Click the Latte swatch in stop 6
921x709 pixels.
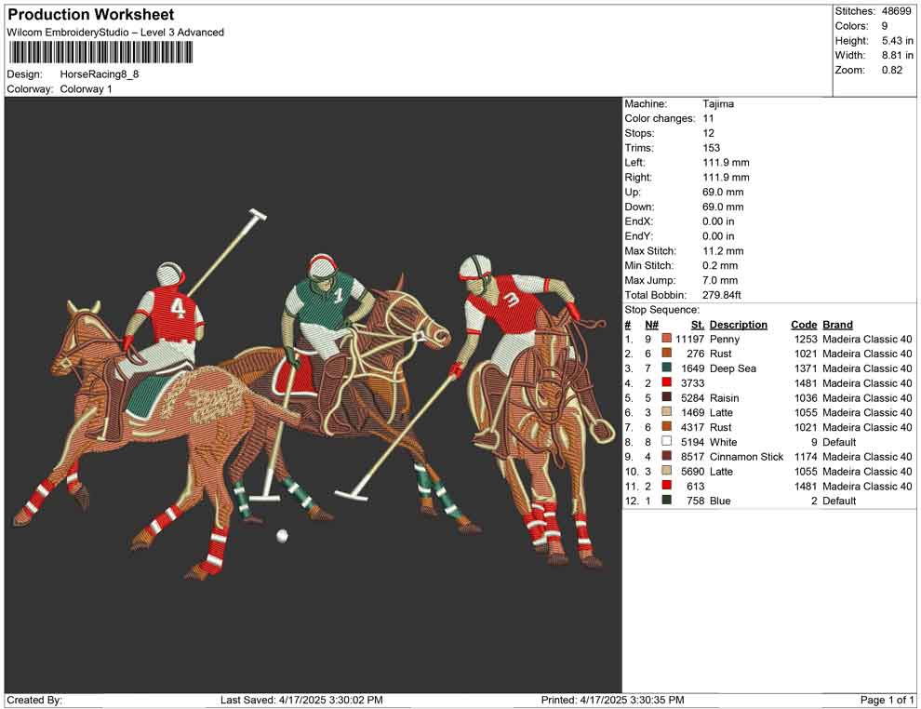pyautogui.click(x=667, y=412)
